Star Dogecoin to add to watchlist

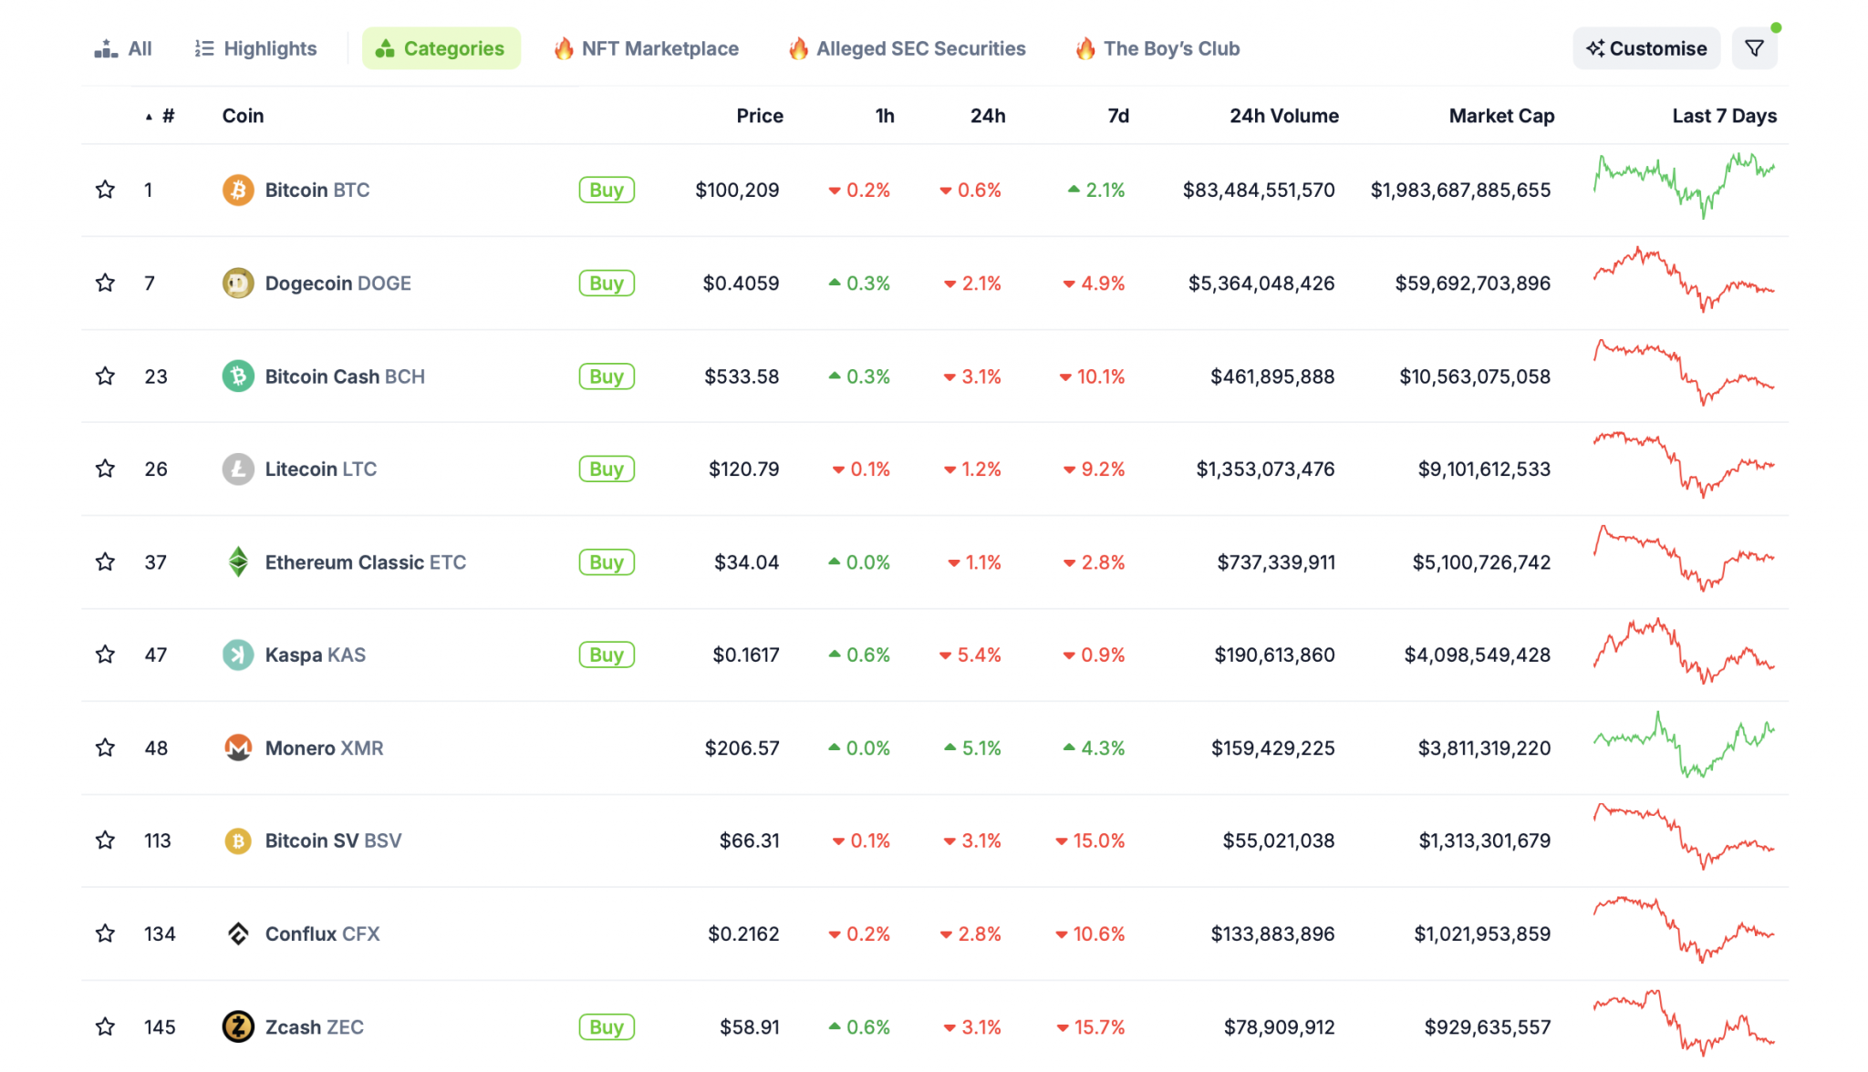(105, 283)
